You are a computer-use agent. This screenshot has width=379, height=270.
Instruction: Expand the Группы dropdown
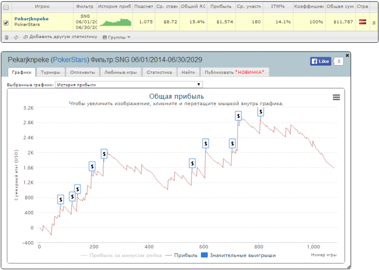pos(116,37)
